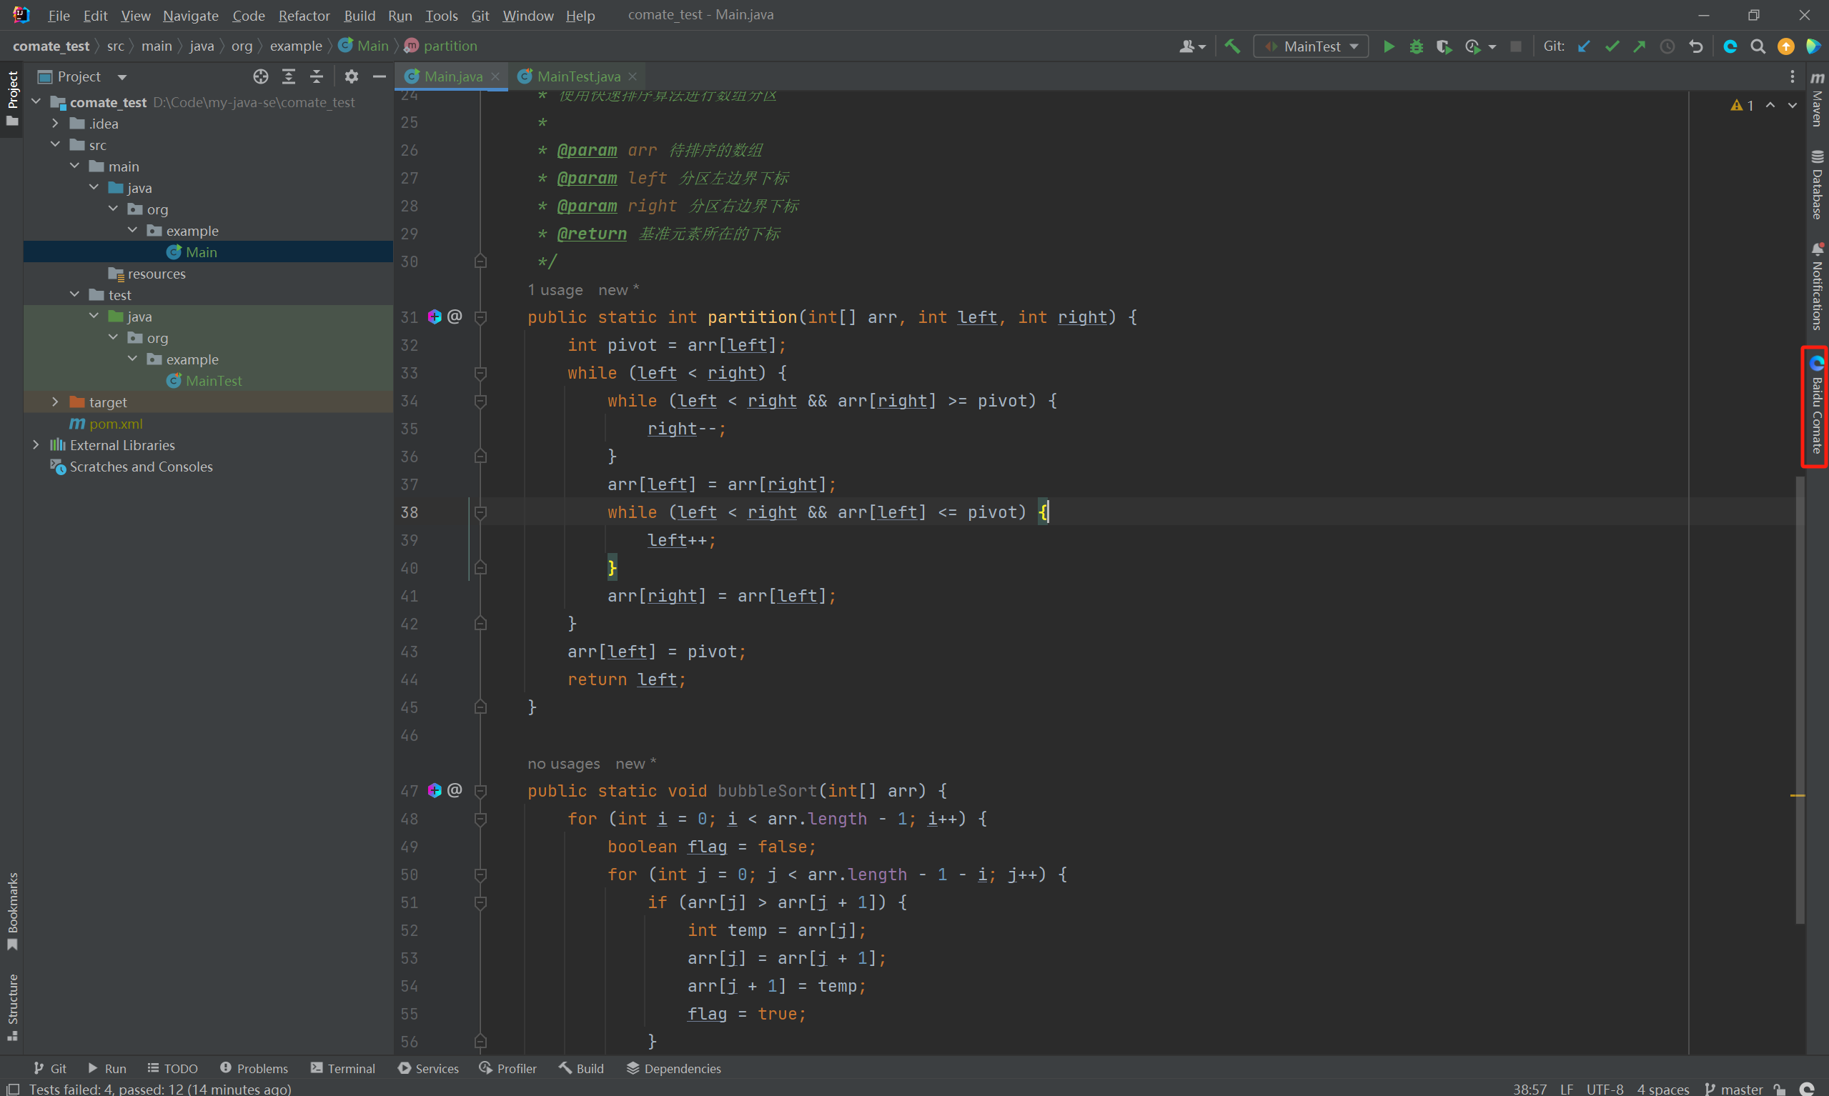Expand the target folder
The height and width of the screenshot is (1096, 1829).
pyautogui.click(x=56, y=402)
